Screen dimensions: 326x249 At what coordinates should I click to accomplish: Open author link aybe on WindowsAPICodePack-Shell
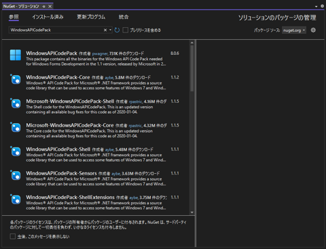109,150
